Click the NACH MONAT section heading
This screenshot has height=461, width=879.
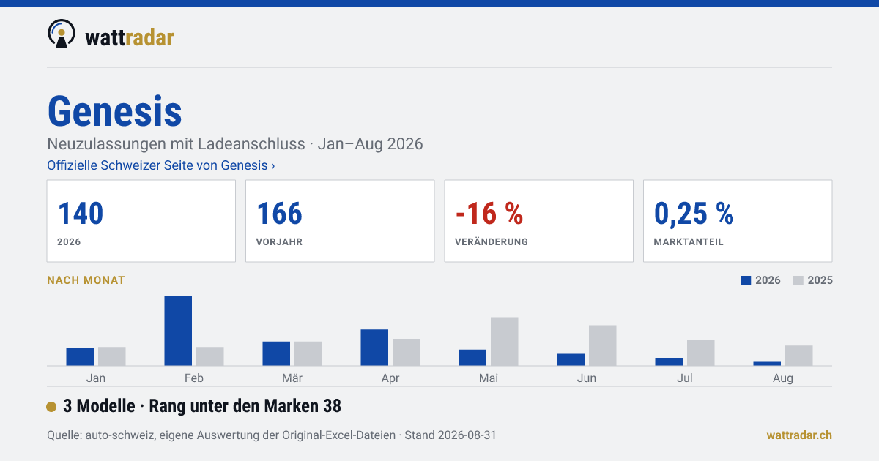86,280
